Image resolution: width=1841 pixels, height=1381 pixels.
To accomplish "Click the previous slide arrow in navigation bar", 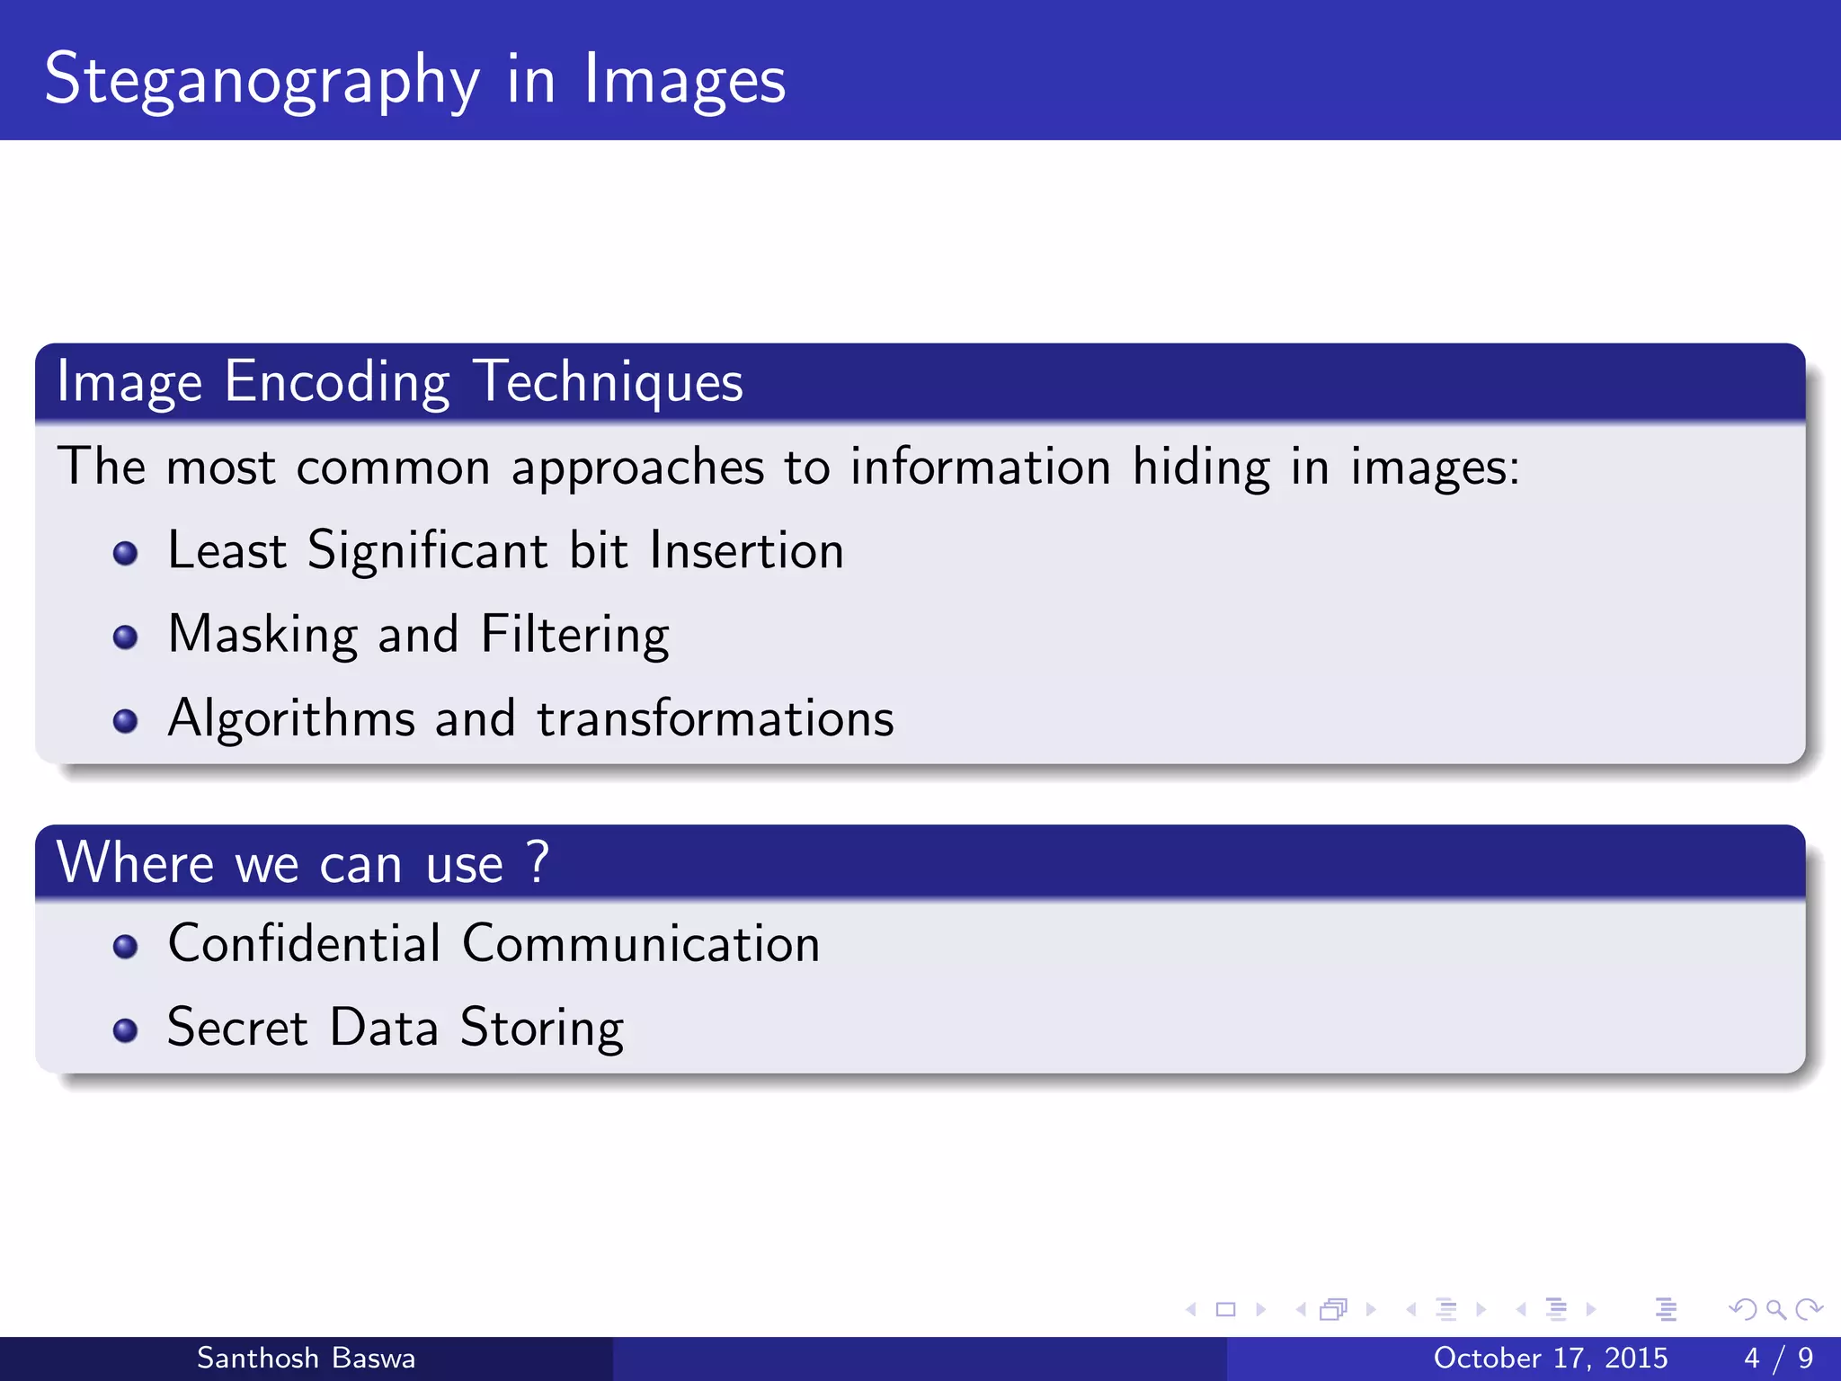I will tap(1191, 1310).
